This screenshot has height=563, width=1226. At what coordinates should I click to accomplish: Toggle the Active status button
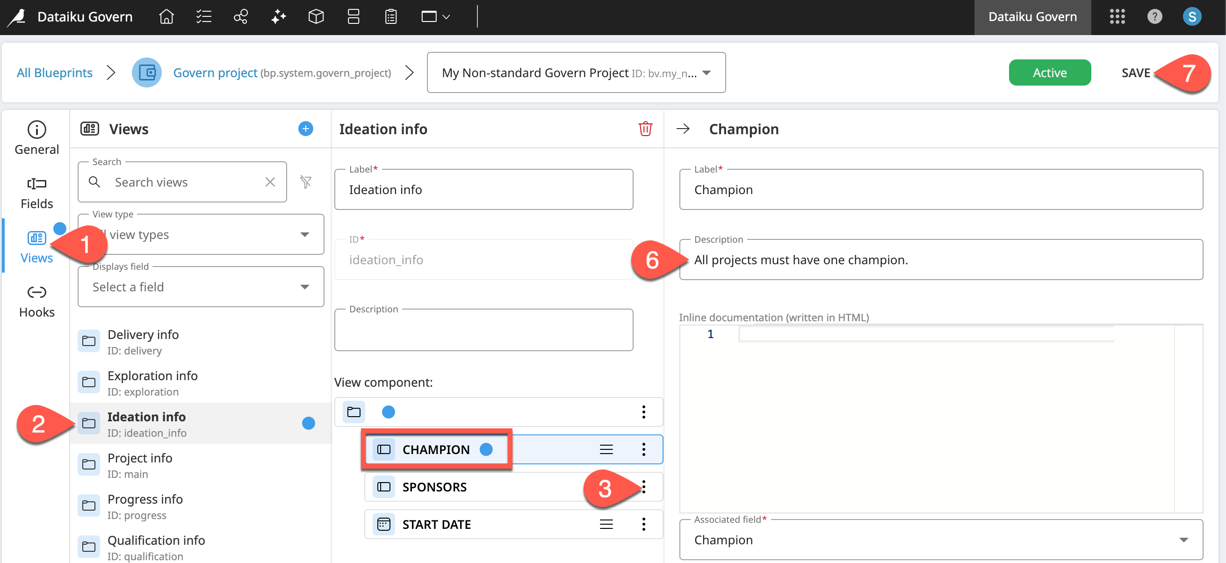pos(1049,73)
